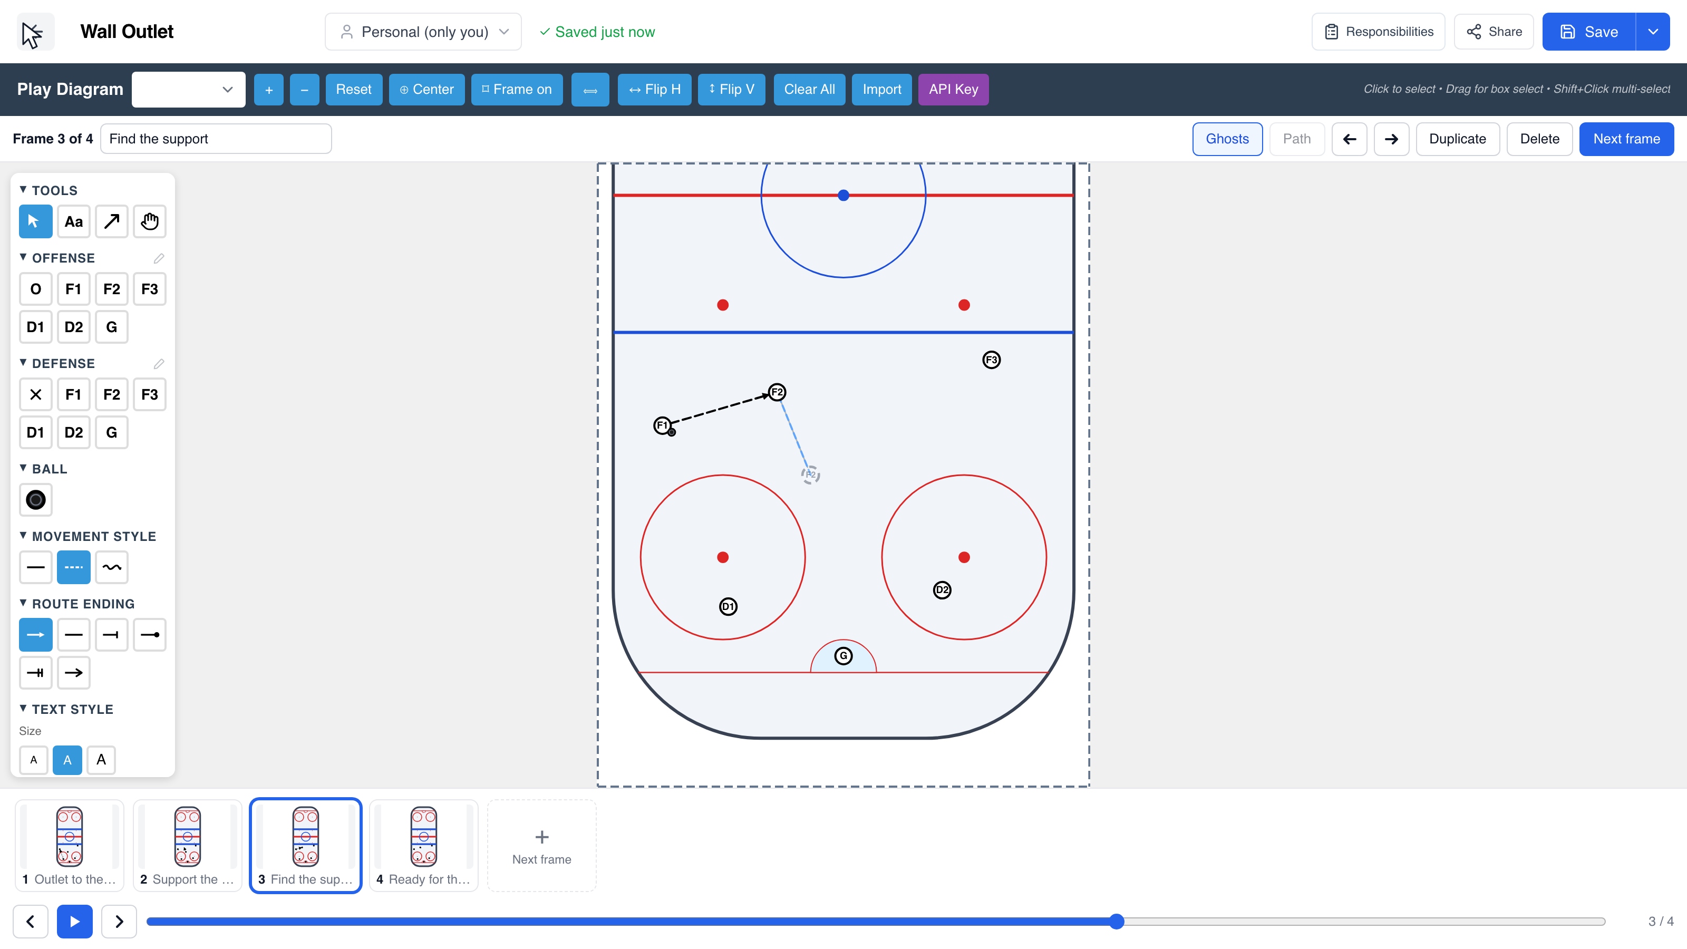
Task: Activate the hand pan tool
Action: [149, 221]
